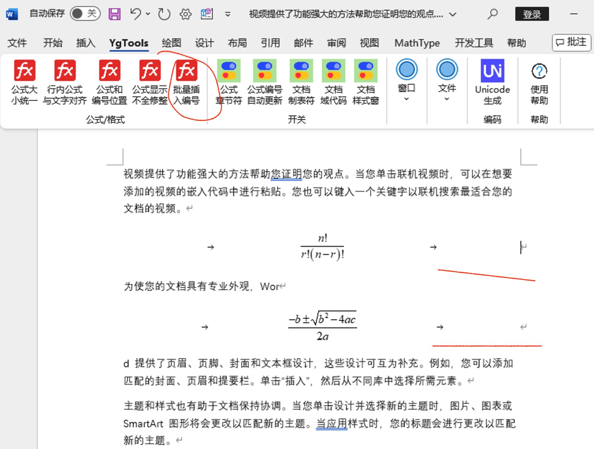Click the Teams-style icon in quick access toolbar

click(x=207, y=14)
